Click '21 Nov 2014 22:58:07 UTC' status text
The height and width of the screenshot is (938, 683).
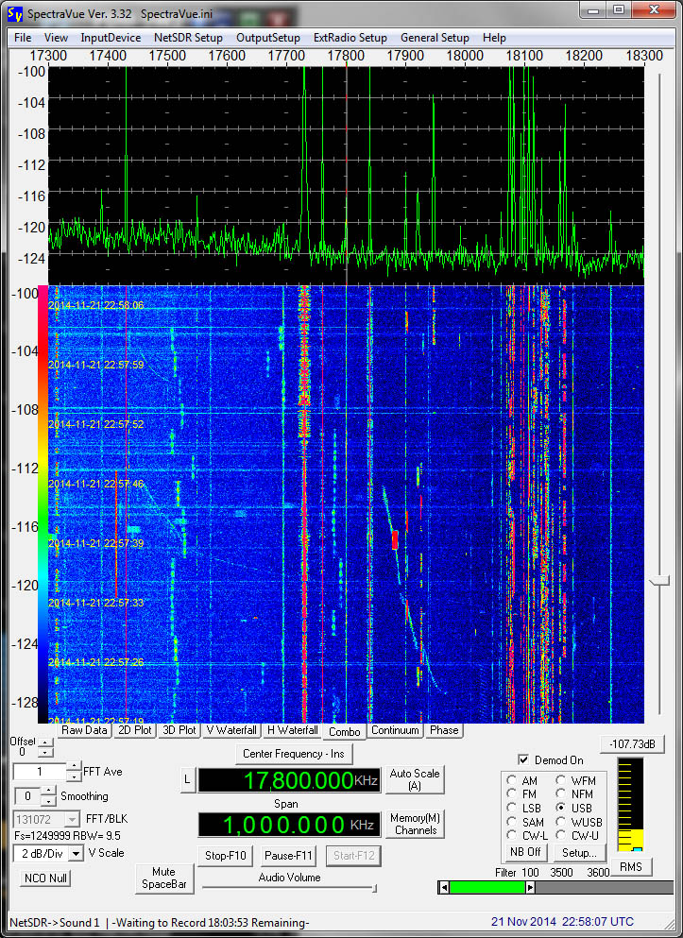(x=562, y=922)
